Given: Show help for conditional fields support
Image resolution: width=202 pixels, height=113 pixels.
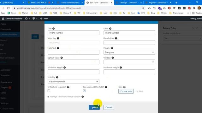Looking at the screenshot, I should click(83, 97).
